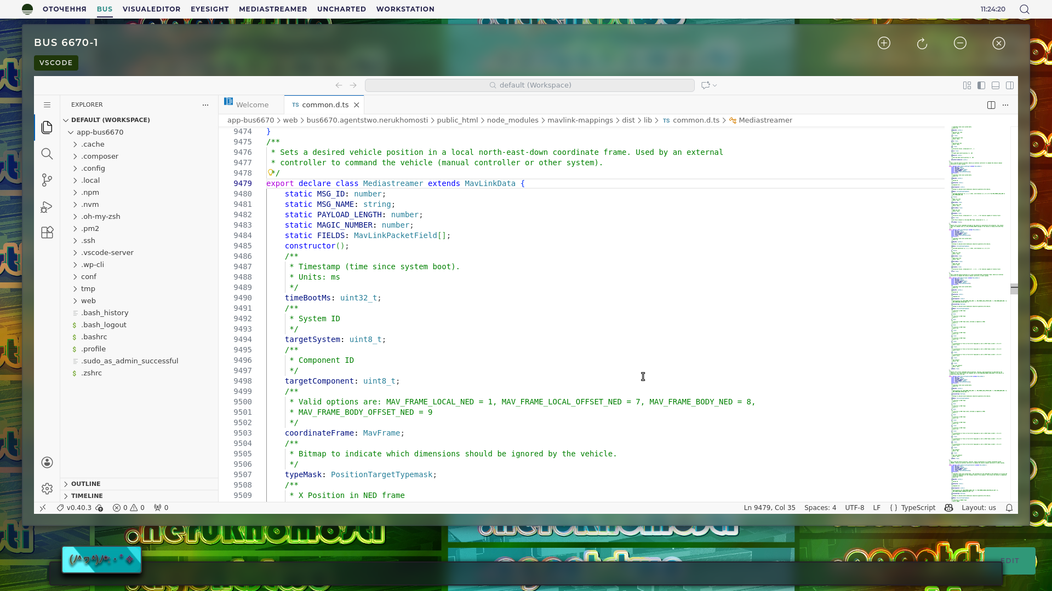Open the Extensions view
Screen dimensions: 1052x591
click(x=47, y=233)
